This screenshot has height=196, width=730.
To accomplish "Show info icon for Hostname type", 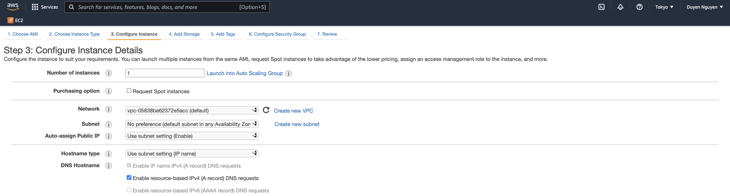I will (108, 154).
